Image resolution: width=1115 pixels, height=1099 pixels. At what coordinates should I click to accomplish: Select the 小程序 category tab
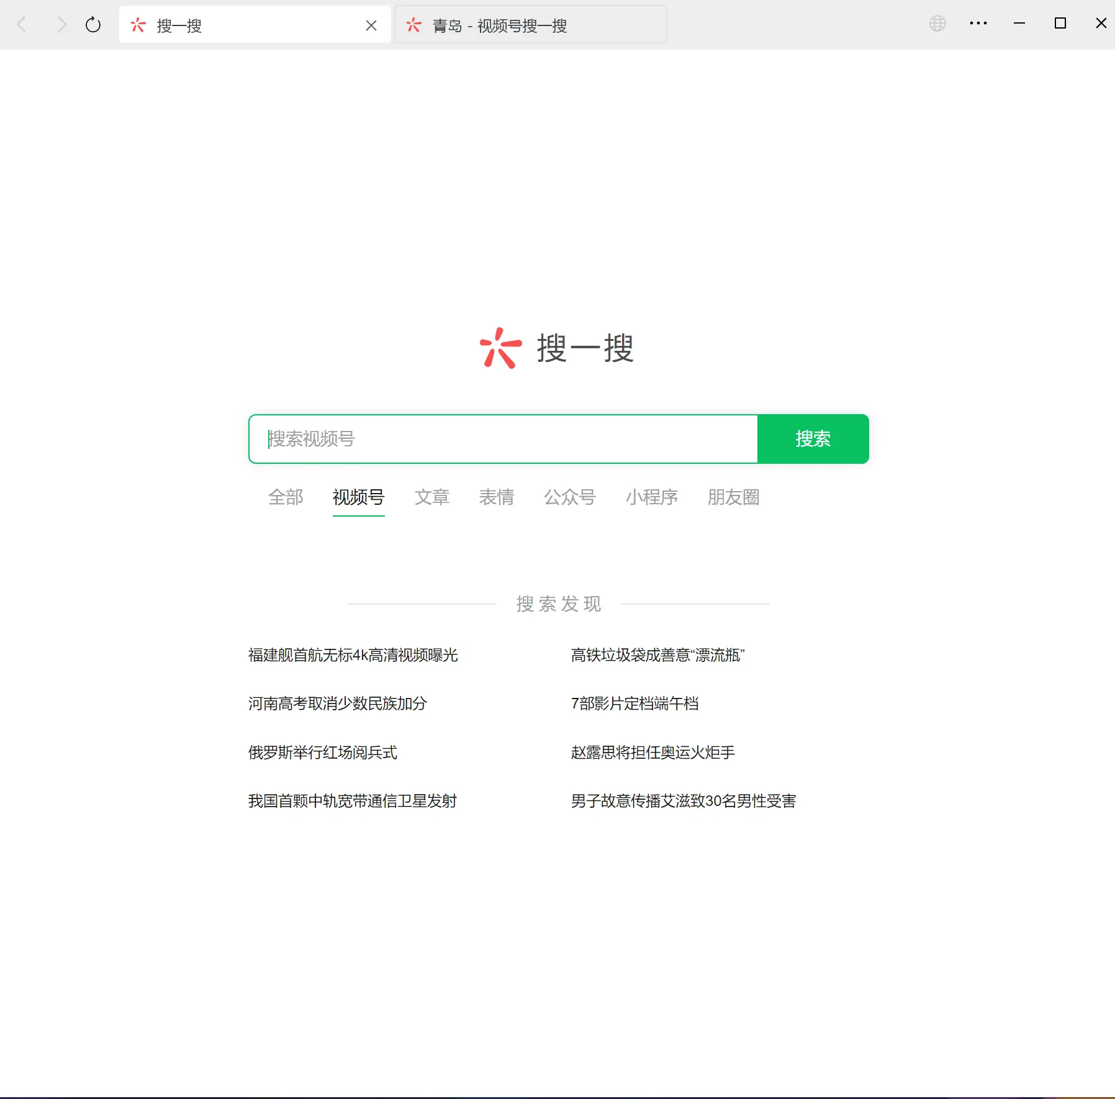pos(652,497)
